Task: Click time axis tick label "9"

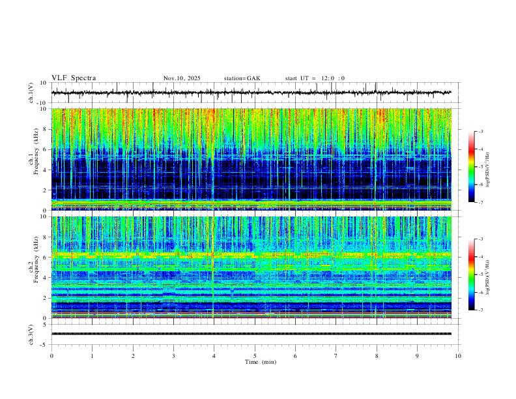Action: (x=417, y=356)
